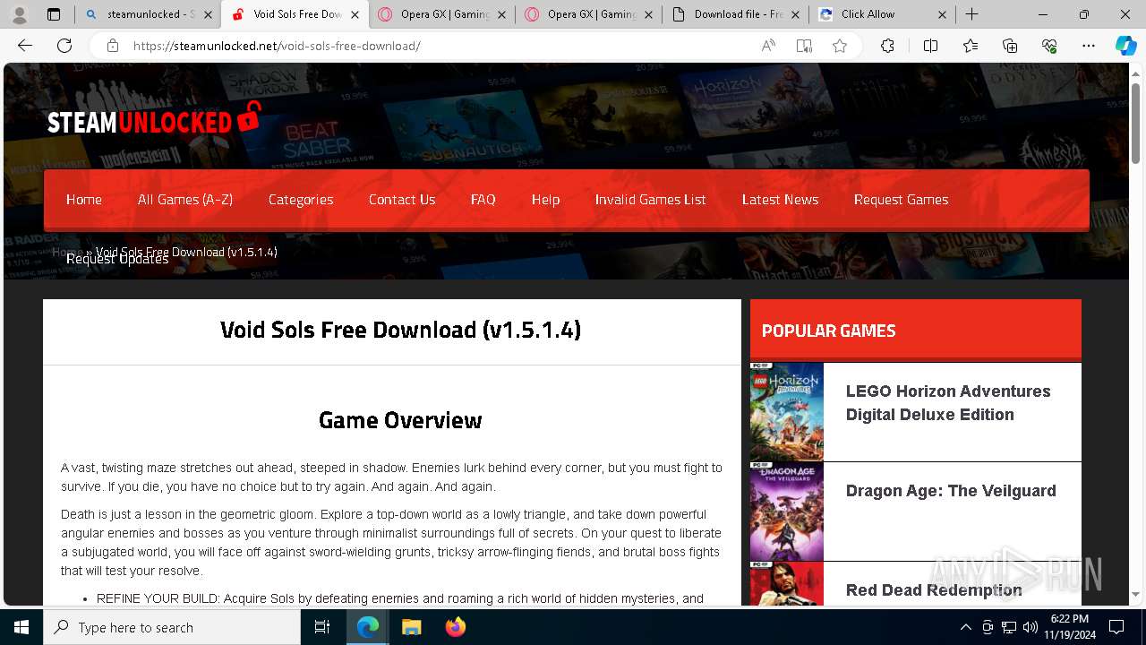Open the Home menu item
Image resolution: width=1146 pixels, height=645 pixels.
click(84, 200)
